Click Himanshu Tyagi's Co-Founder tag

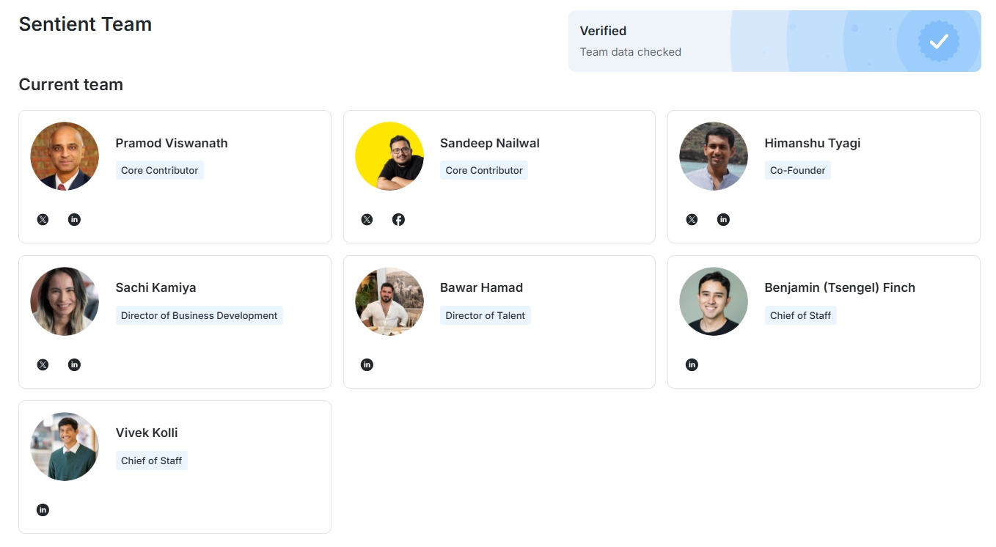[x=797, y=170]
